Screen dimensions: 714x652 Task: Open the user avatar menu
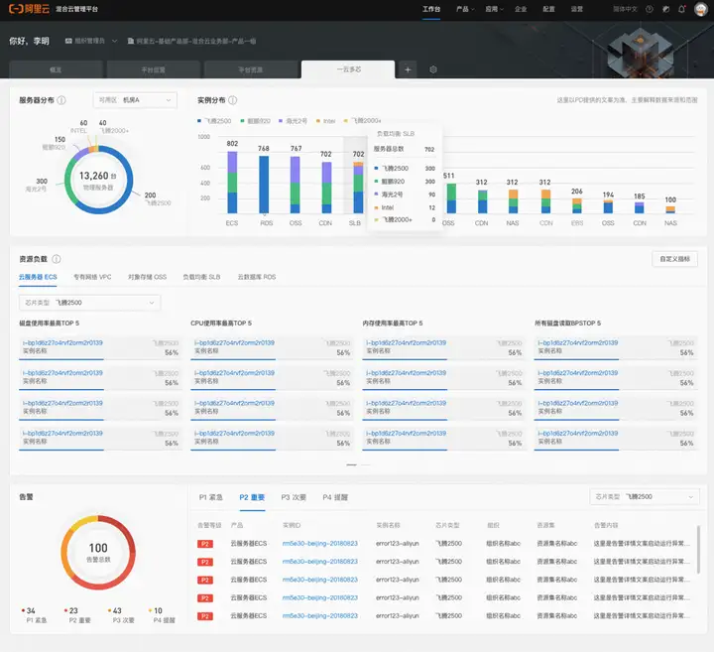[x=700, y=9]
